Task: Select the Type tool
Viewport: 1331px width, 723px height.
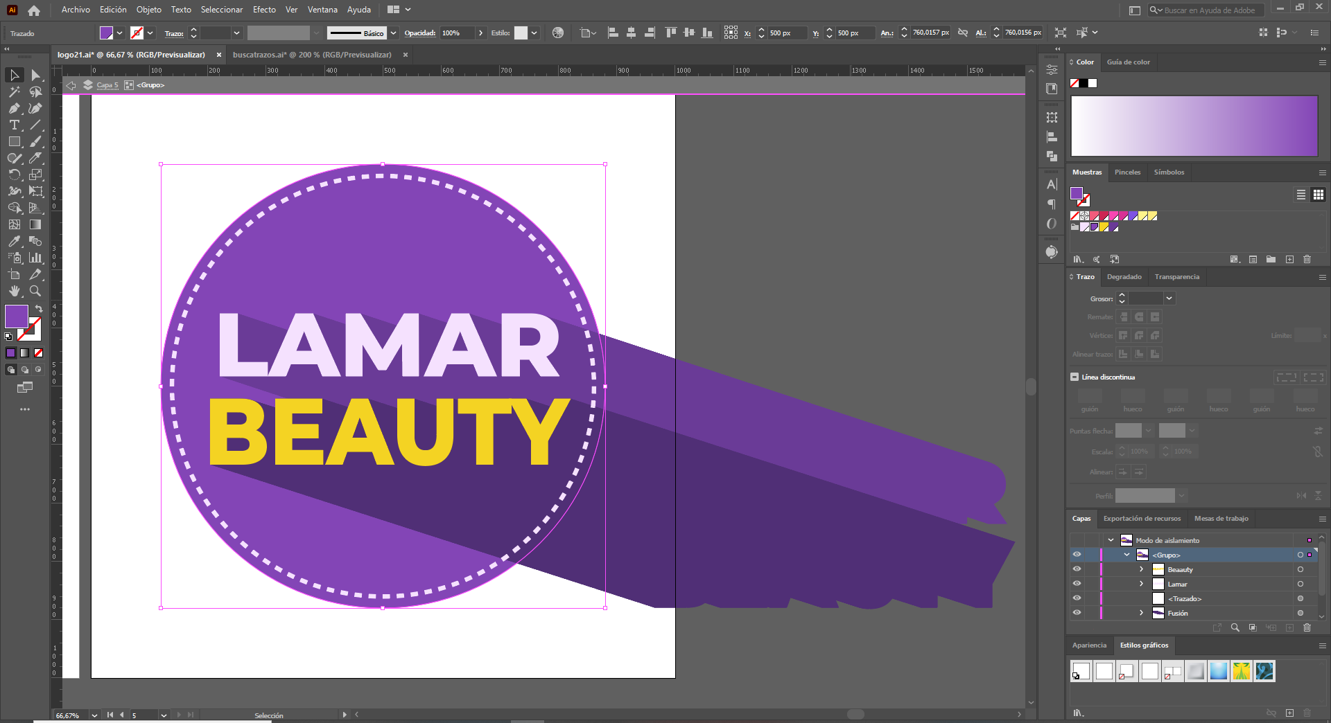Action: point(14,125)
